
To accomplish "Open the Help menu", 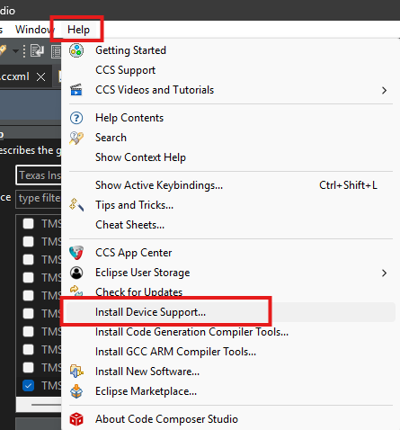I will (x=78, y=30).
